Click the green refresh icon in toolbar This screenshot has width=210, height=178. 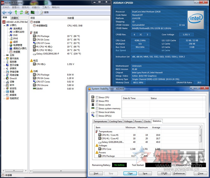(21, 12)
